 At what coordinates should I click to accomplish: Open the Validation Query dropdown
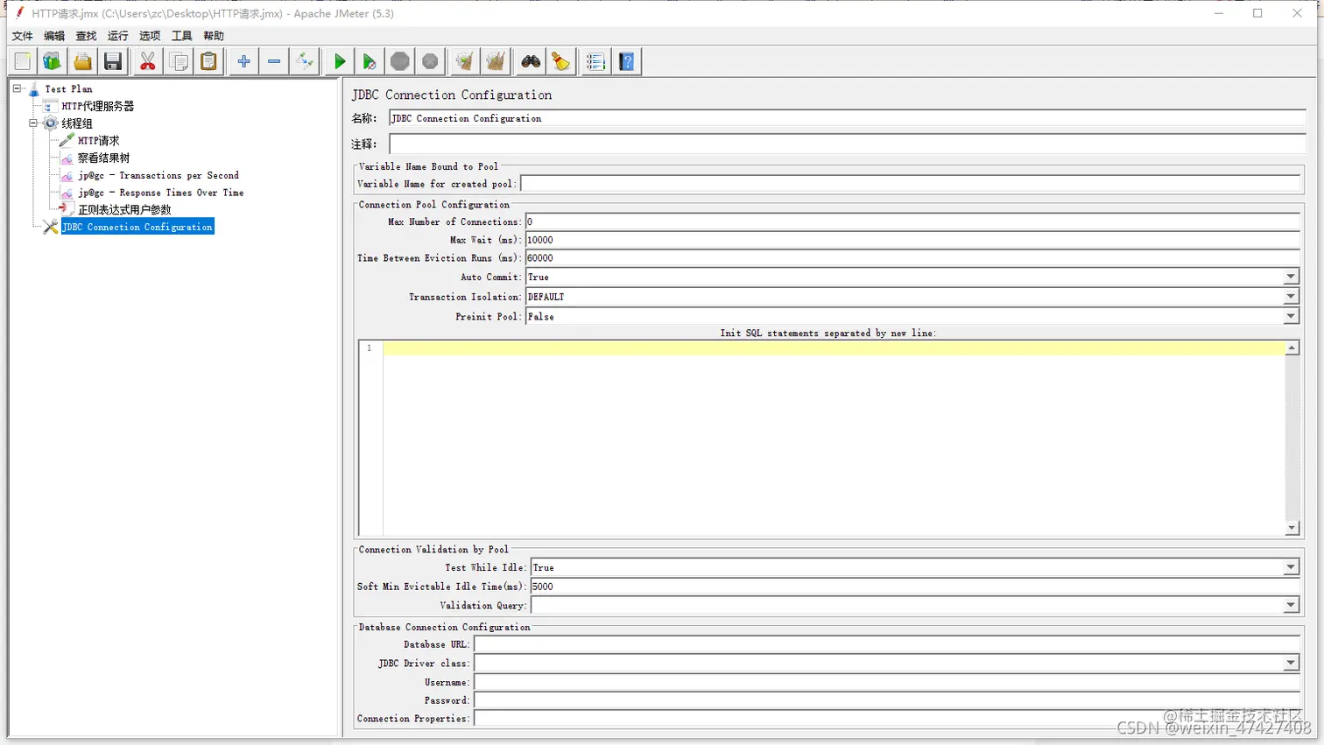[1291, 605]
